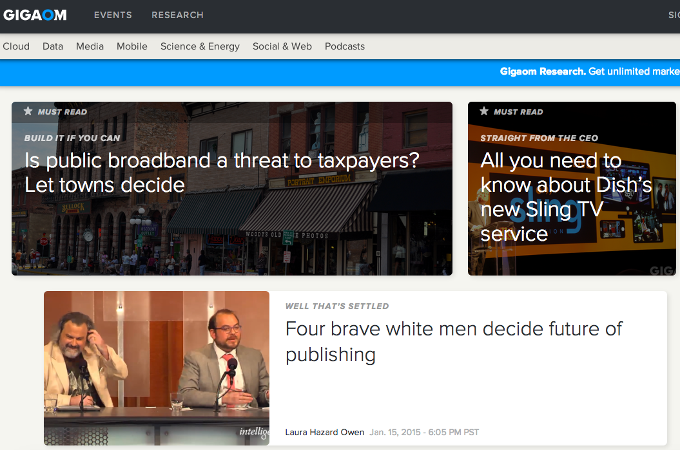680x450 pixels.
Task: Click the star icon on Sling TV article
Action: click(x=483, y=111)
